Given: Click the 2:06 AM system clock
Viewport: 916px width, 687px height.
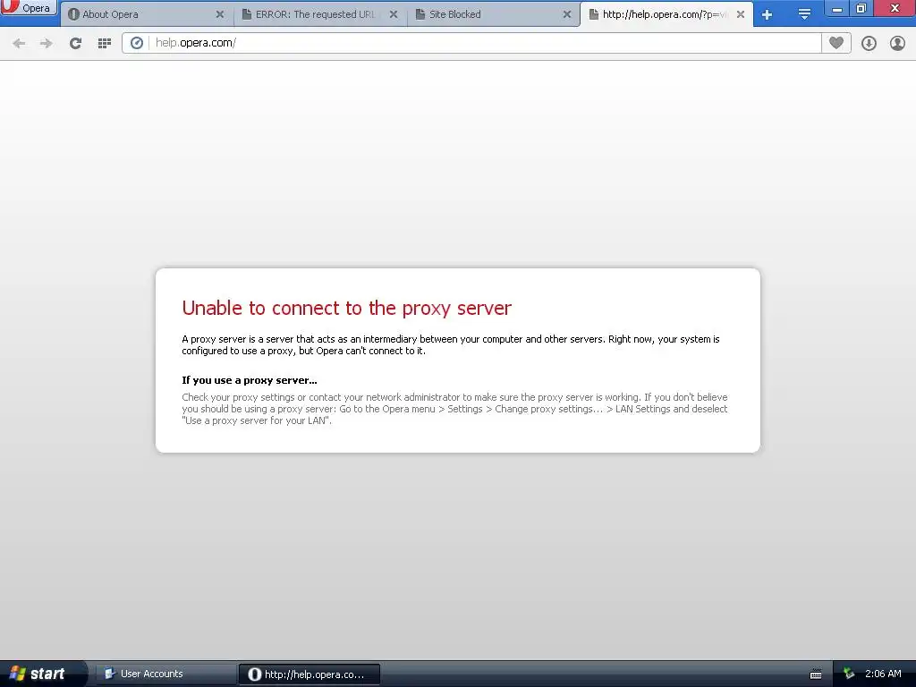Looking at the screenshot, I should point(883,674).
